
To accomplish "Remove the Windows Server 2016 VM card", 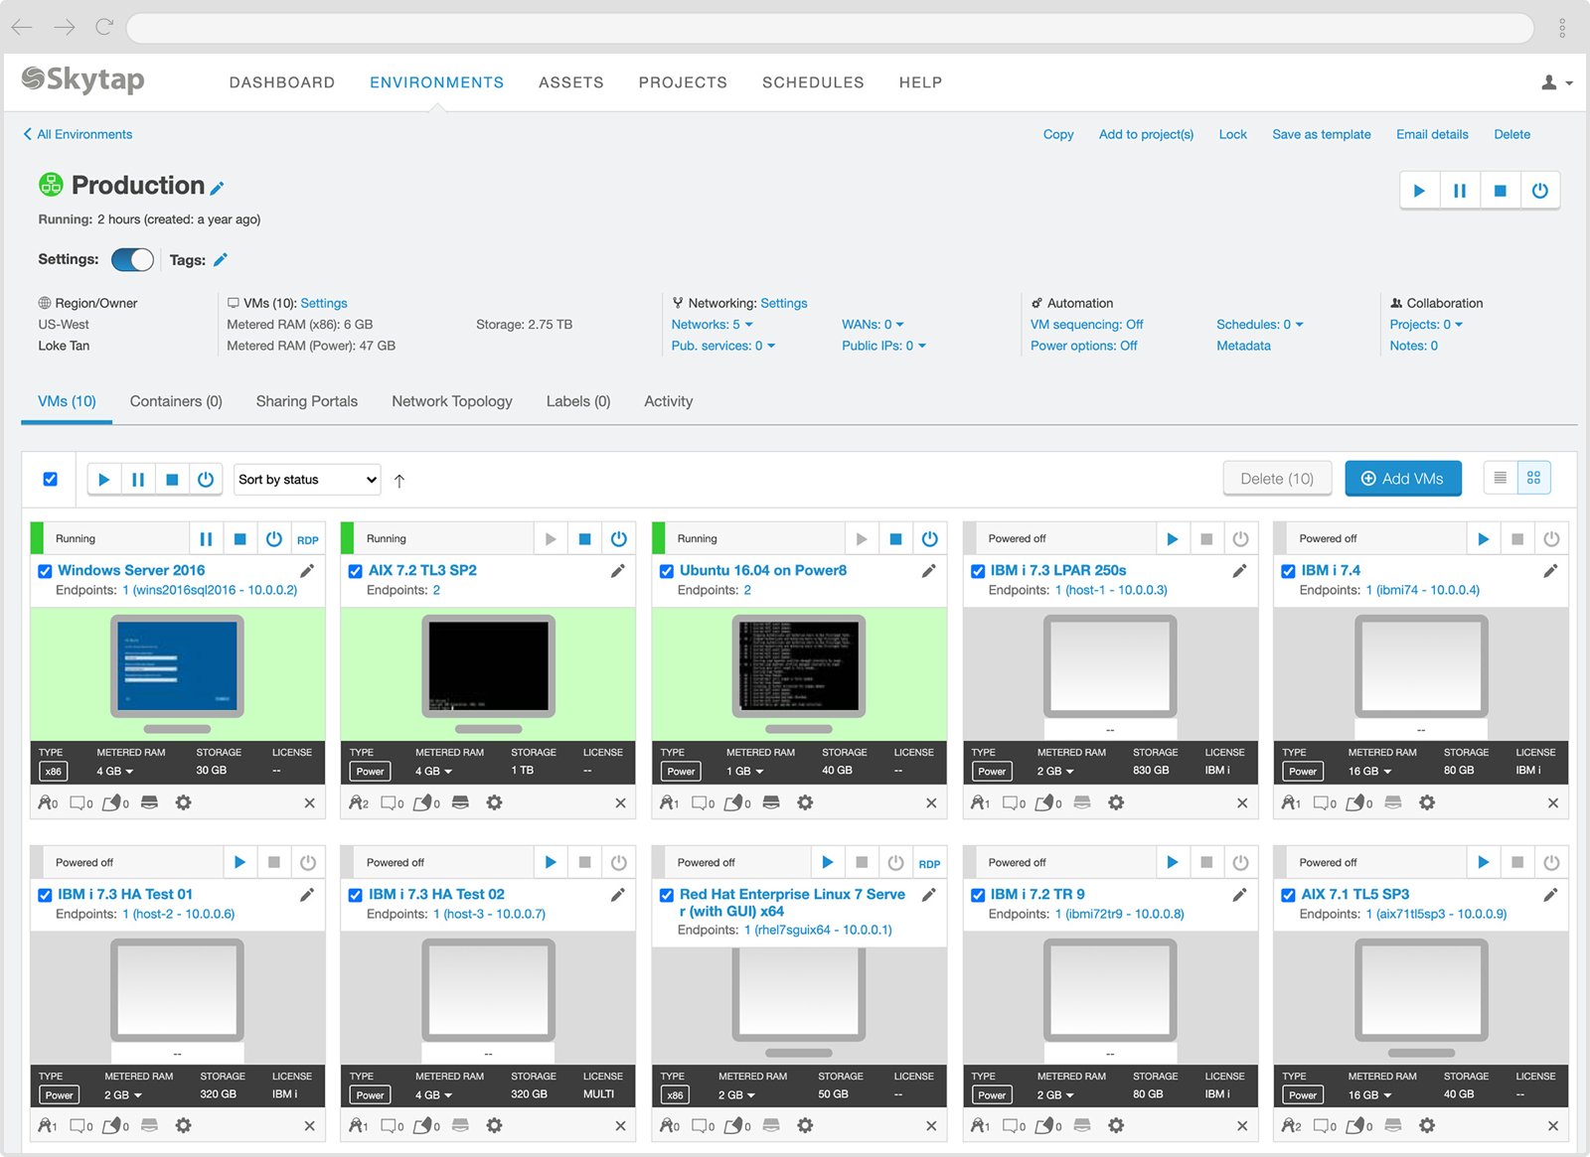I will (x=309, y=803).
